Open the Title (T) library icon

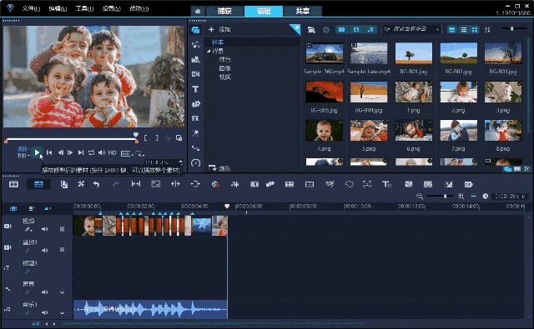(195, 89)
